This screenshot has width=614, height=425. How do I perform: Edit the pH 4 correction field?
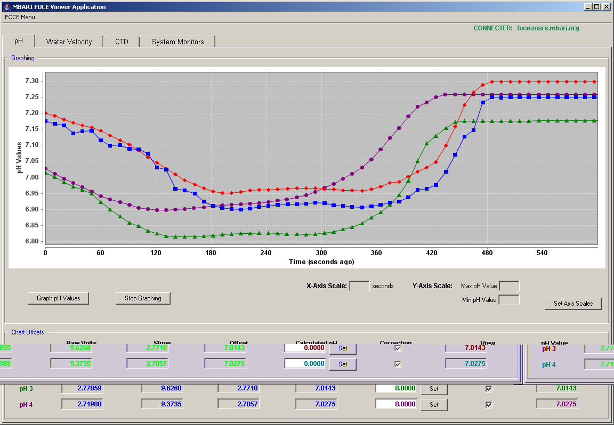click(397, 404)
